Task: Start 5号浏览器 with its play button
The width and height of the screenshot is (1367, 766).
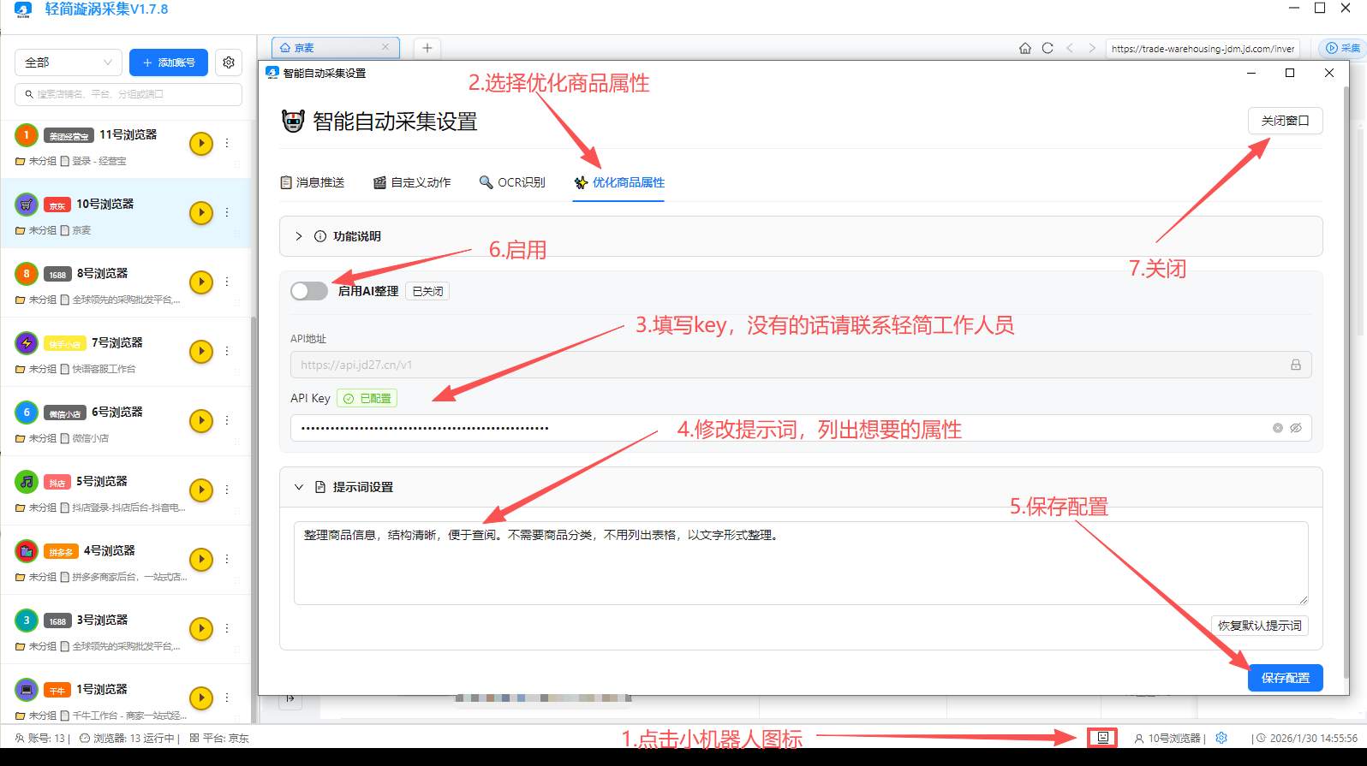Action: pyautogui.click(x=200, y=490)
